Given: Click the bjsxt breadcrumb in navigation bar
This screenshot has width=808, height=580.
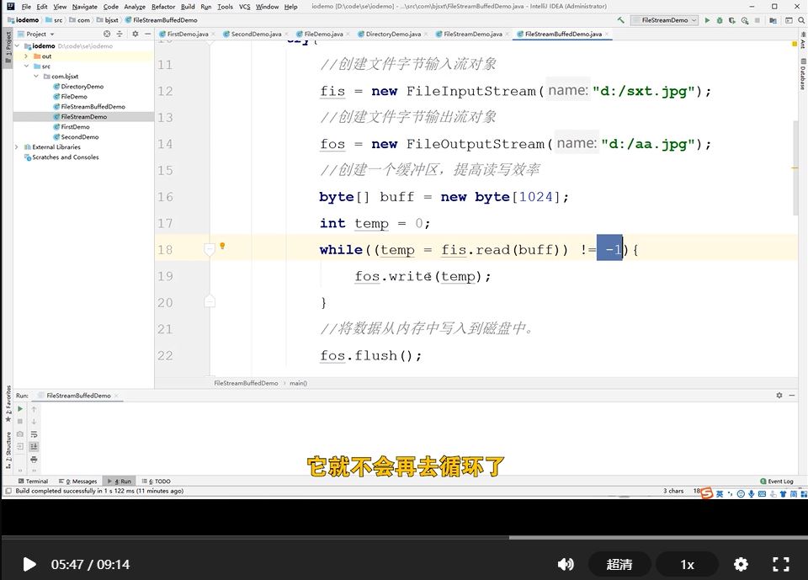Looking at the screenshot, I should coord(108,20).
